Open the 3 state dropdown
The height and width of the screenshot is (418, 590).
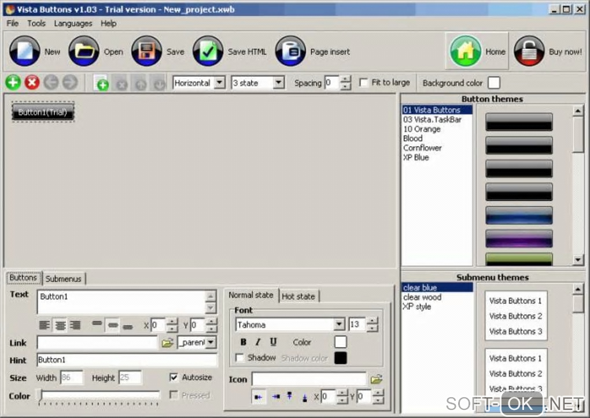278,83
